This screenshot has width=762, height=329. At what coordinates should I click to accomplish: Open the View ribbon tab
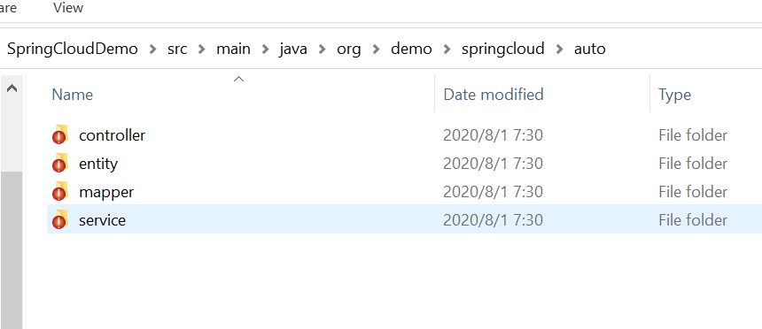pyautogui.click(x=68, y=8)
